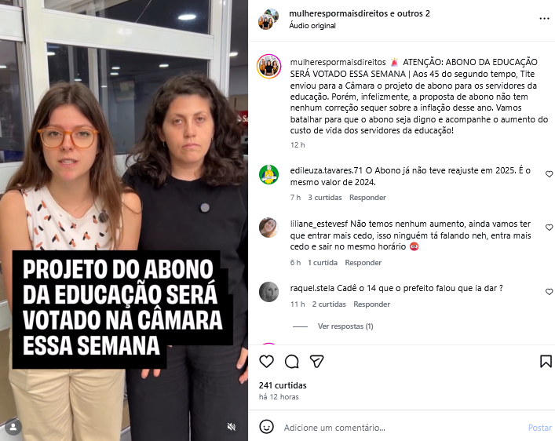The height and width of the screenshot is (441, 555).
Task: Show tagged people icon on the video
Action: tap(13, 427)
